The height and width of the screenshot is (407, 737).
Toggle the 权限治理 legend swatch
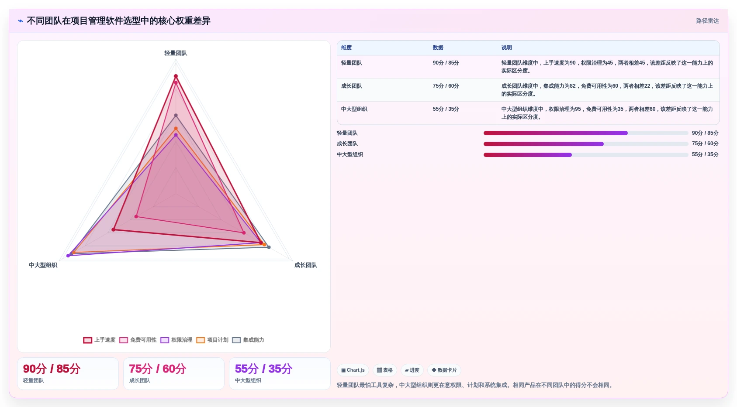(165, 340)
